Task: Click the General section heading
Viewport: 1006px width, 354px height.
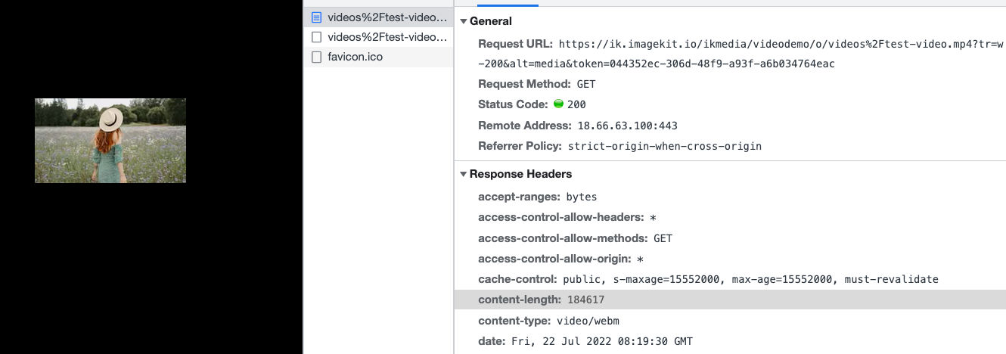Action: pos(490,21)
